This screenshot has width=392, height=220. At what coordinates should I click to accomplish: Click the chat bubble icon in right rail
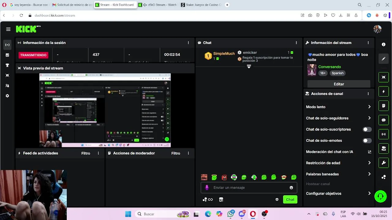tap(383, 120)
